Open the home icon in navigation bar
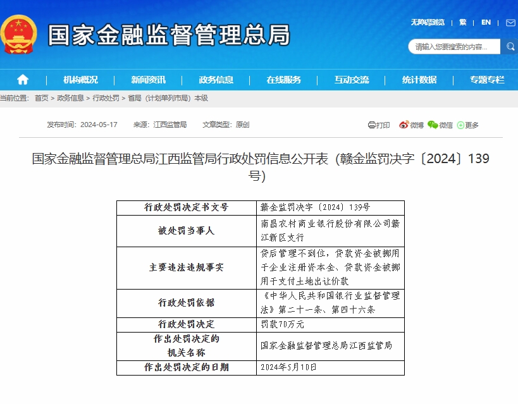The height and width of the screenshot is (404, 518). pos(23,80)
